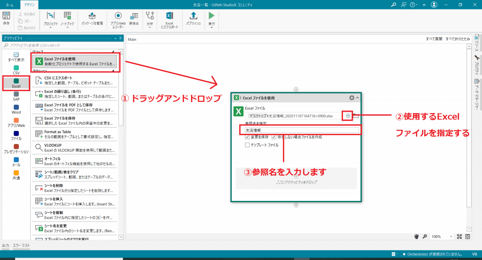Viewport: 482px width, 260px height.
Task: Toggle the 存在しない場合ファイルを作成 checkbox
Action: [274, 137]
